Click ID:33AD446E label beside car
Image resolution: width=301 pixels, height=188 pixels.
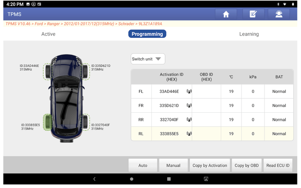(29, 66)
